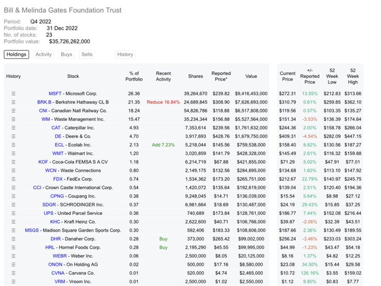Click 'Add 7.23%' activity text
The height and width of the screenshot is (286, 381).
pyautogui.click(x=163, y=145)
